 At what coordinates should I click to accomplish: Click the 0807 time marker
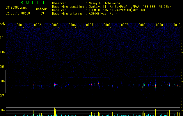click(x=125, y=25)
